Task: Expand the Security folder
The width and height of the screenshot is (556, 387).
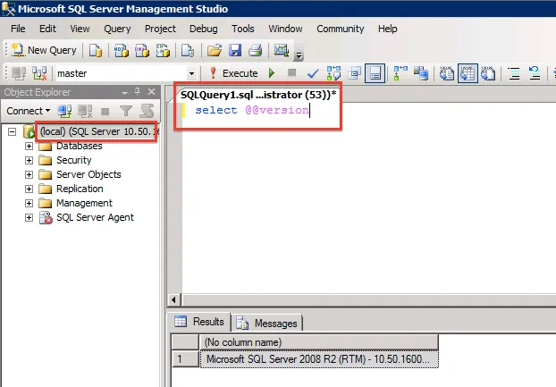Action: click(29, 160)
